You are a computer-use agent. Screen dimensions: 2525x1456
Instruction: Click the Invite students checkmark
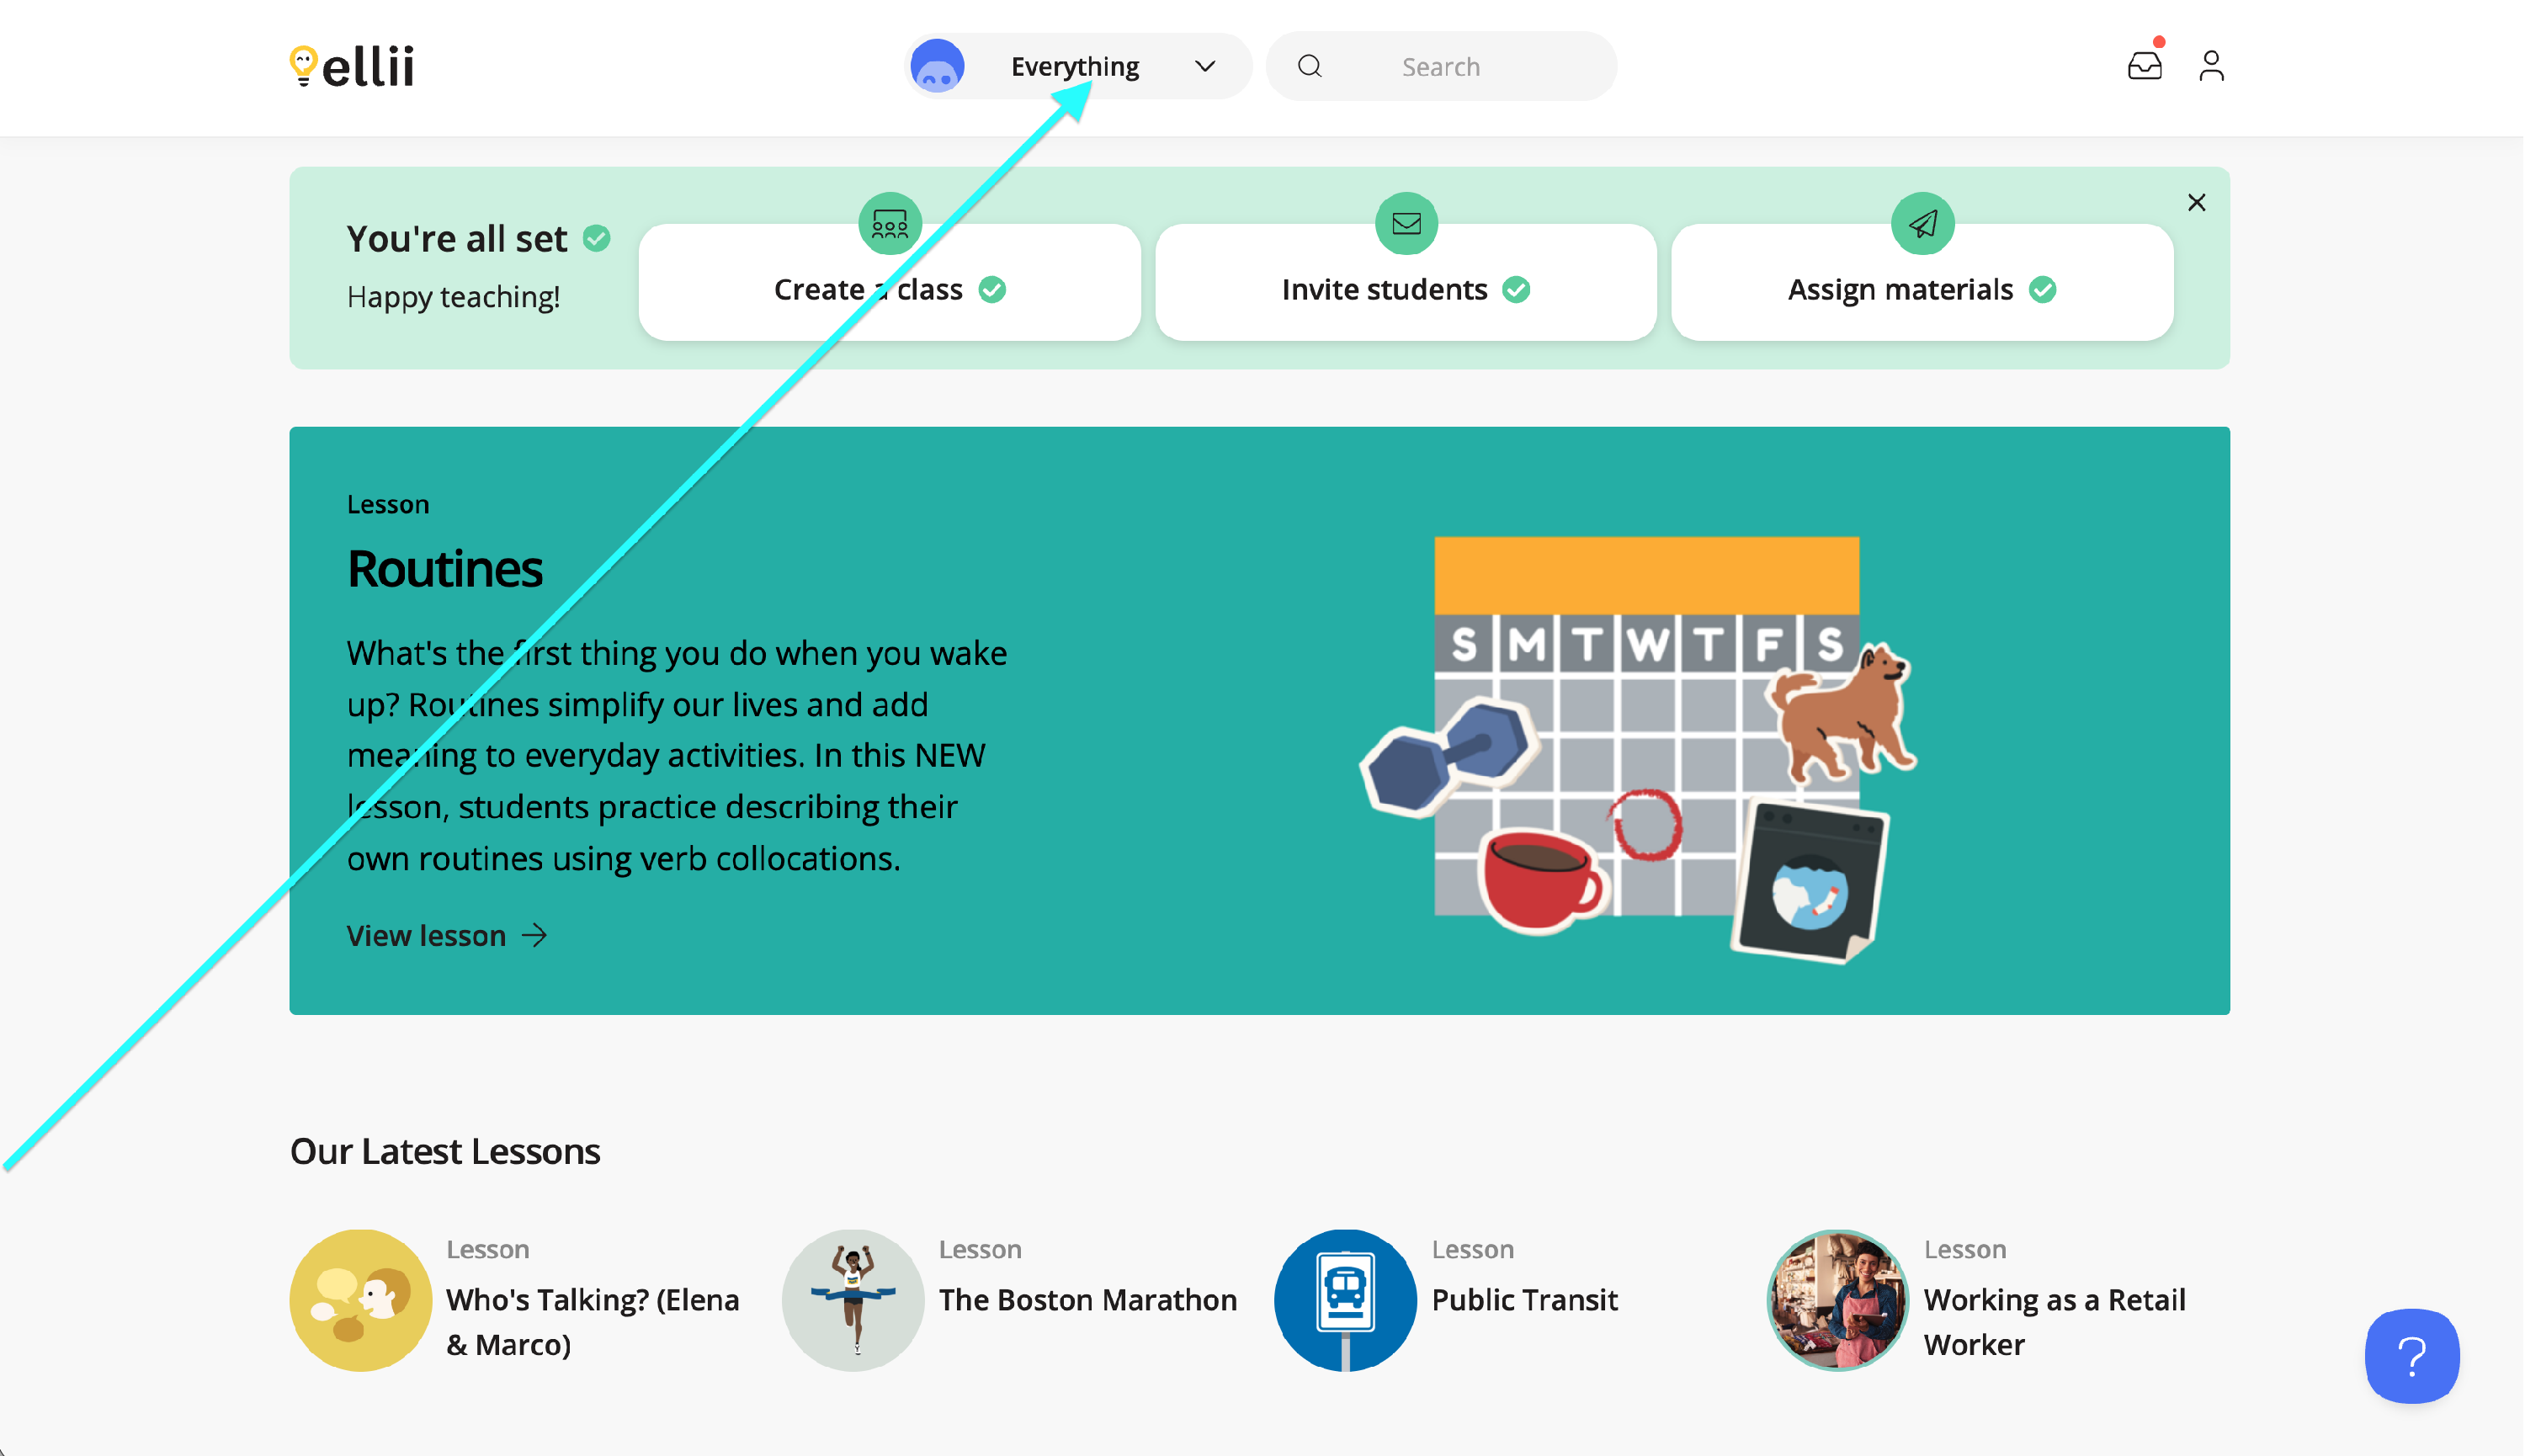coord(1516,290)
